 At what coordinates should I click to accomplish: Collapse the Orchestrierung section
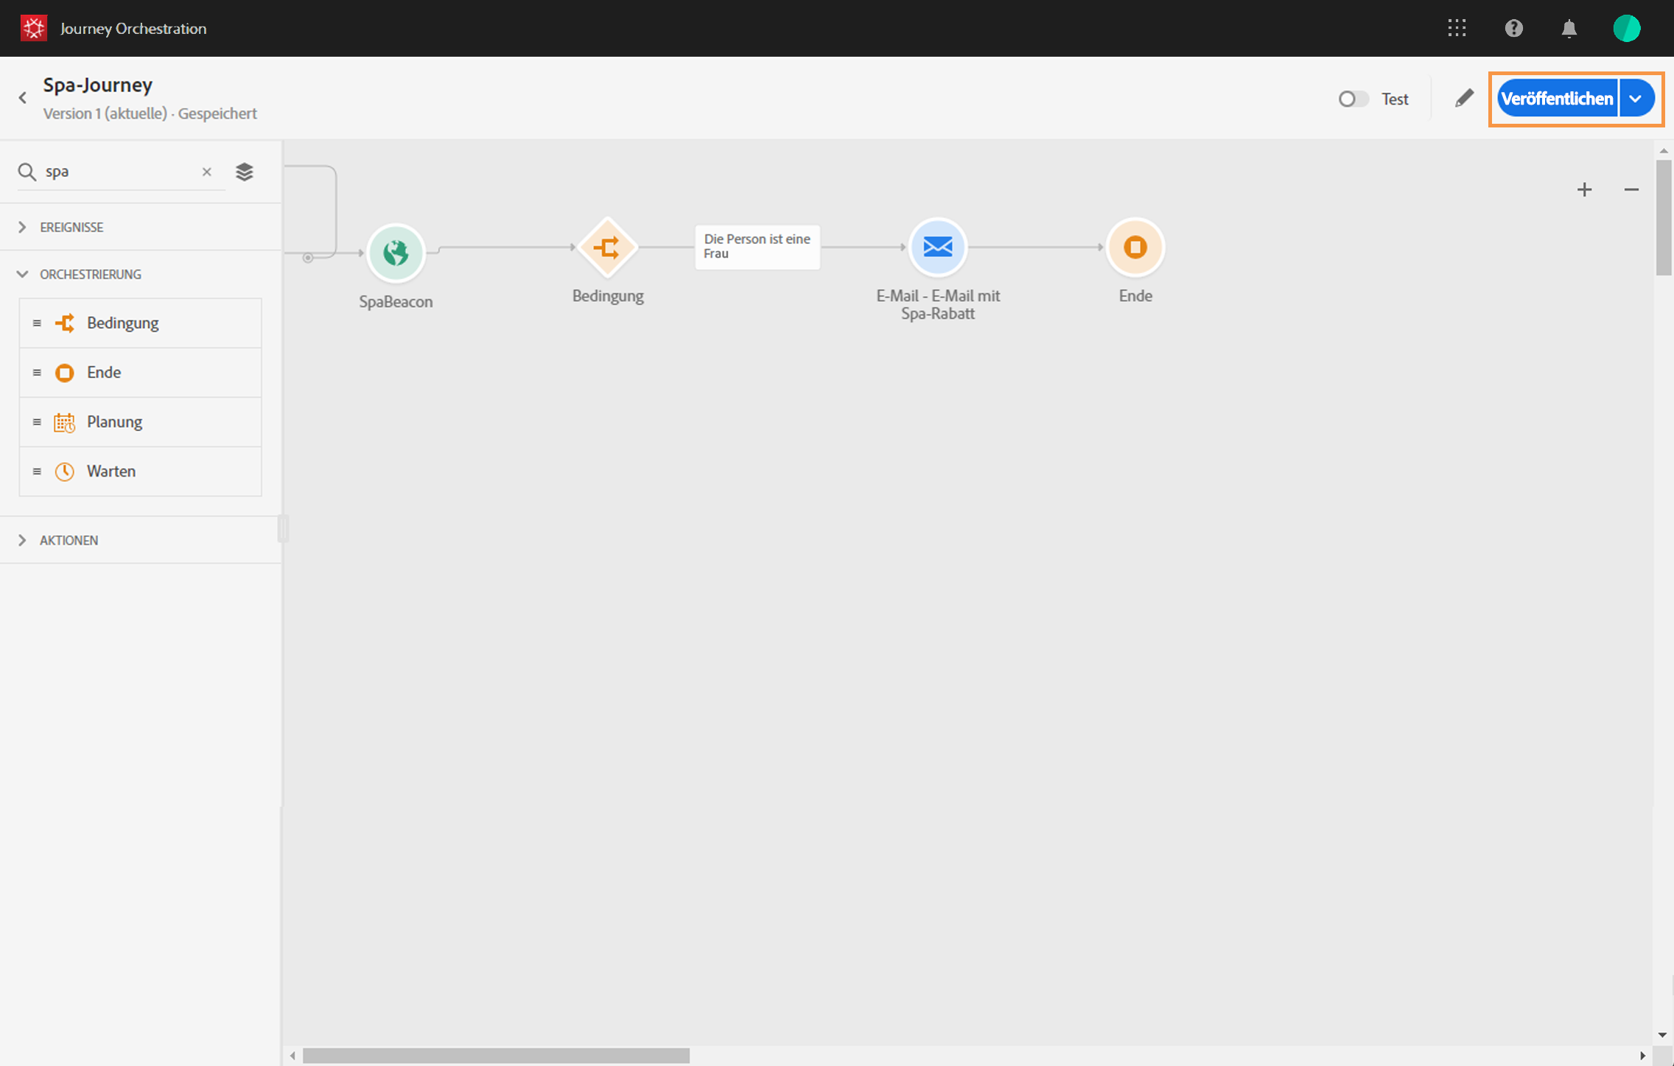pyautogui.click(x=22, y=274)
